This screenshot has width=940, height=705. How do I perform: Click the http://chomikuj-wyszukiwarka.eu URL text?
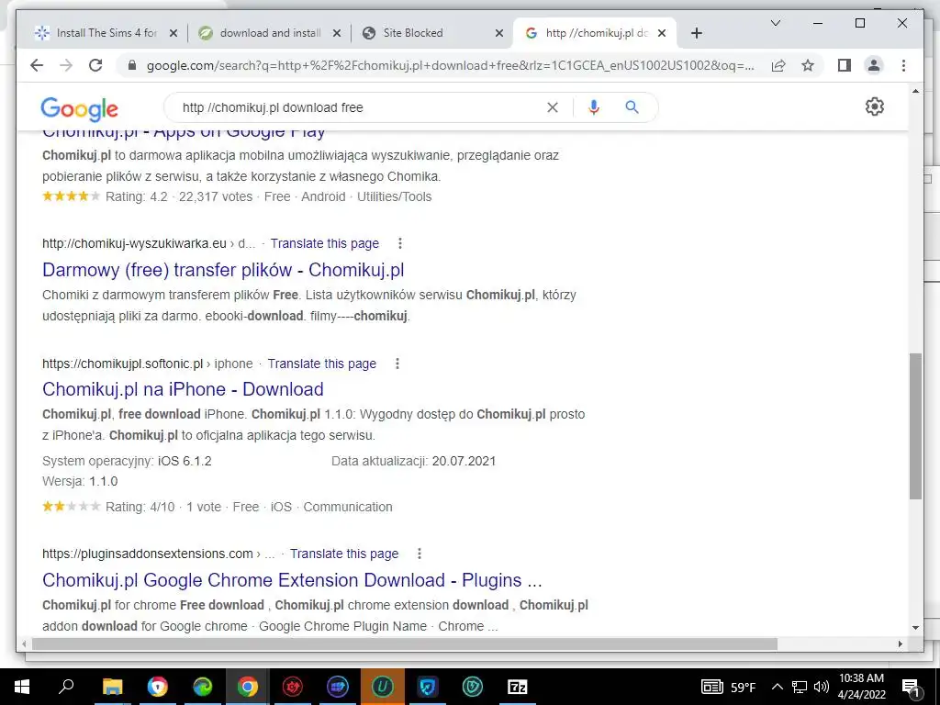134,243
